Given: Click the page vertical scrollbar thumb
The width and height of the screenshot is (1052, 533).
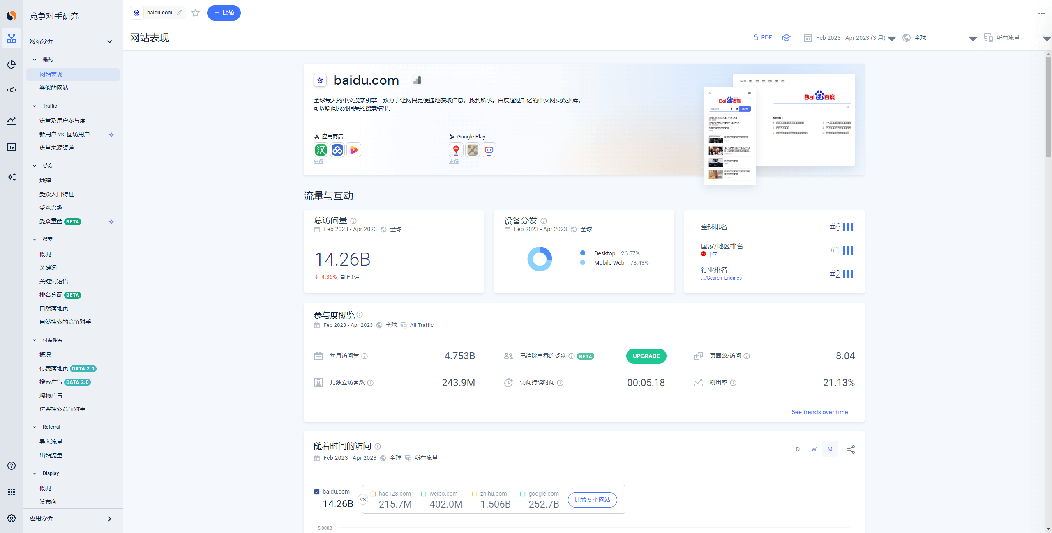Looking at the screenshot, I should (1048, 107).
